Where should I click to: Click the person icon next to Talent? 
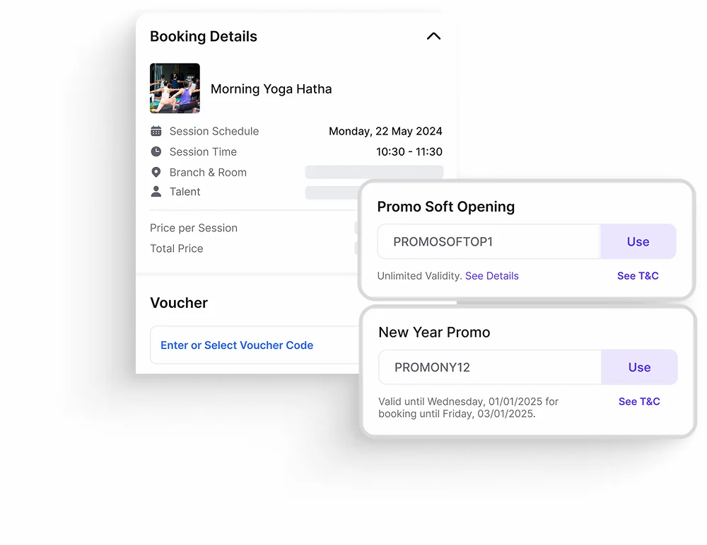(156, 192)
